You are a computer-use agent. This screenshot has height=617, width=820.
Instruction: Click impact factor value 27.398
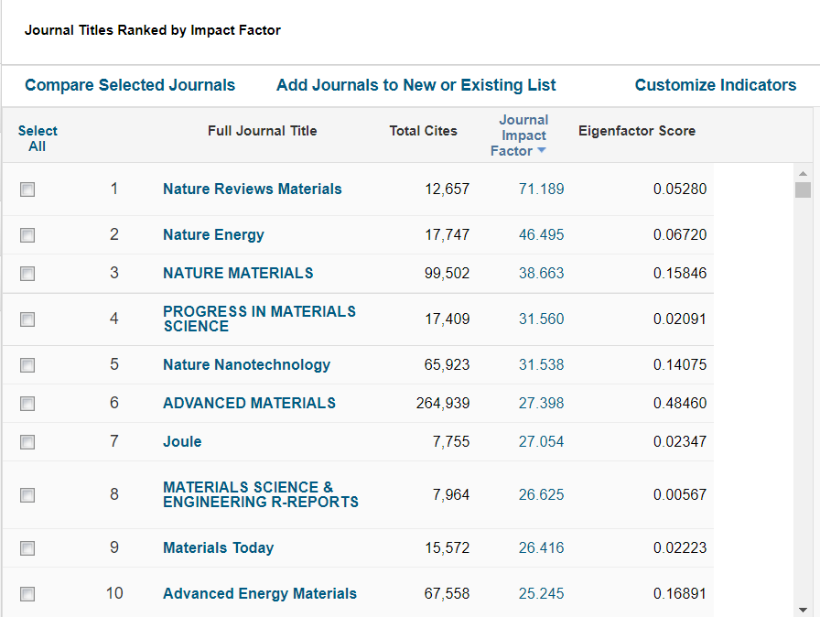click(x=541, y=403)
